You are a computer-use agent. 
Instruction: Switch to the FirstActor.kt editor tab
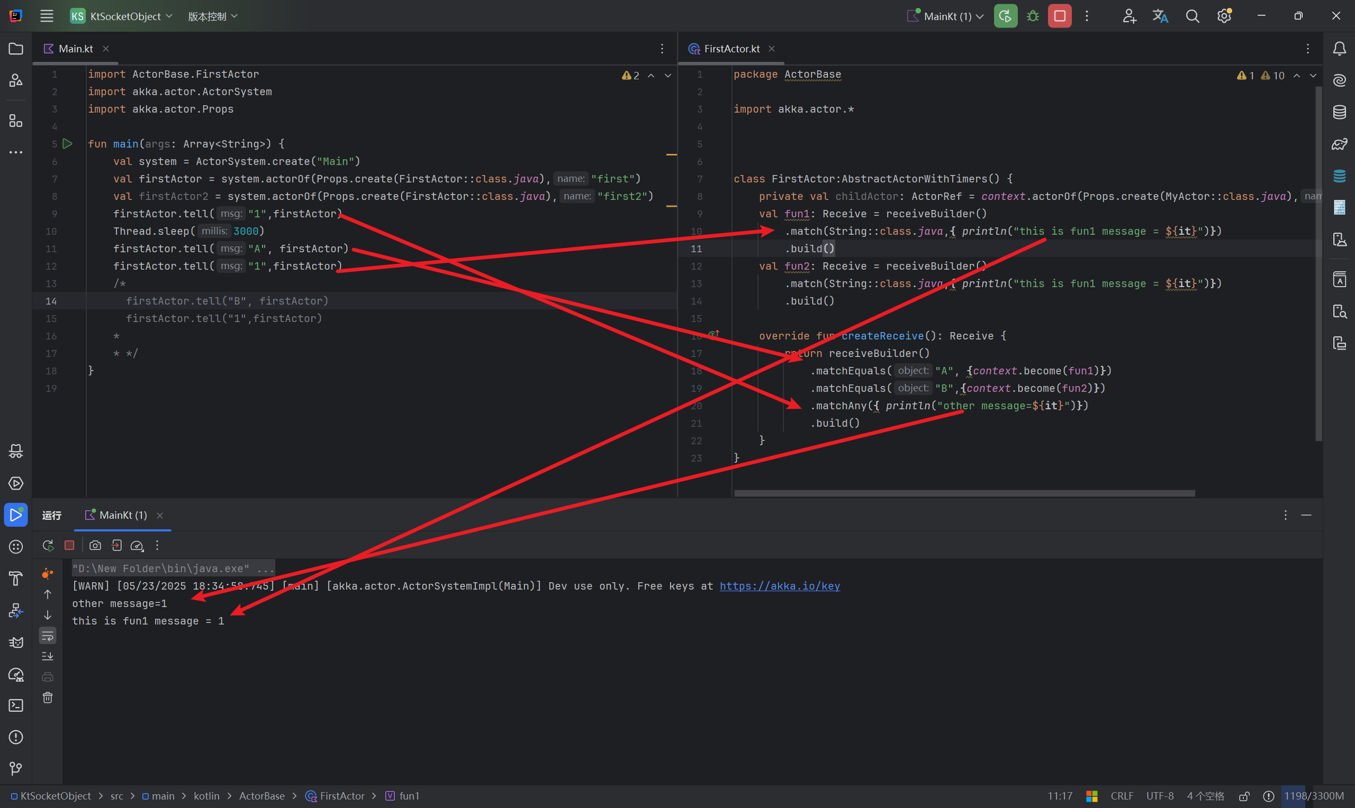coord(731,49)
